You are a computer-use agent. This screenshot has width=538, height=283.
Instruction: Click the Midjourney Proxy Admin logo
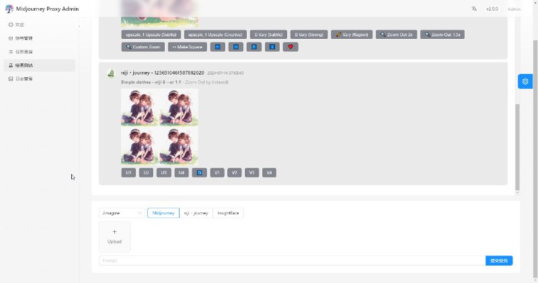click(9, 9)
